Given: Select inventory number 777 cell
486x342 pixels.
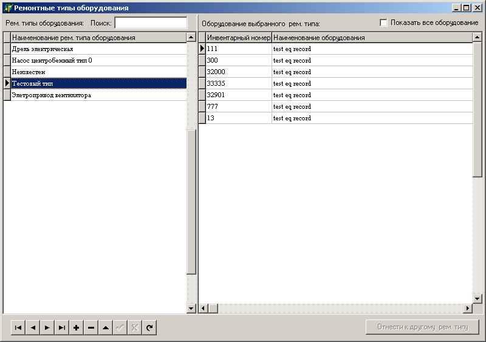Looking at the screenshot, I should [239, 106].
